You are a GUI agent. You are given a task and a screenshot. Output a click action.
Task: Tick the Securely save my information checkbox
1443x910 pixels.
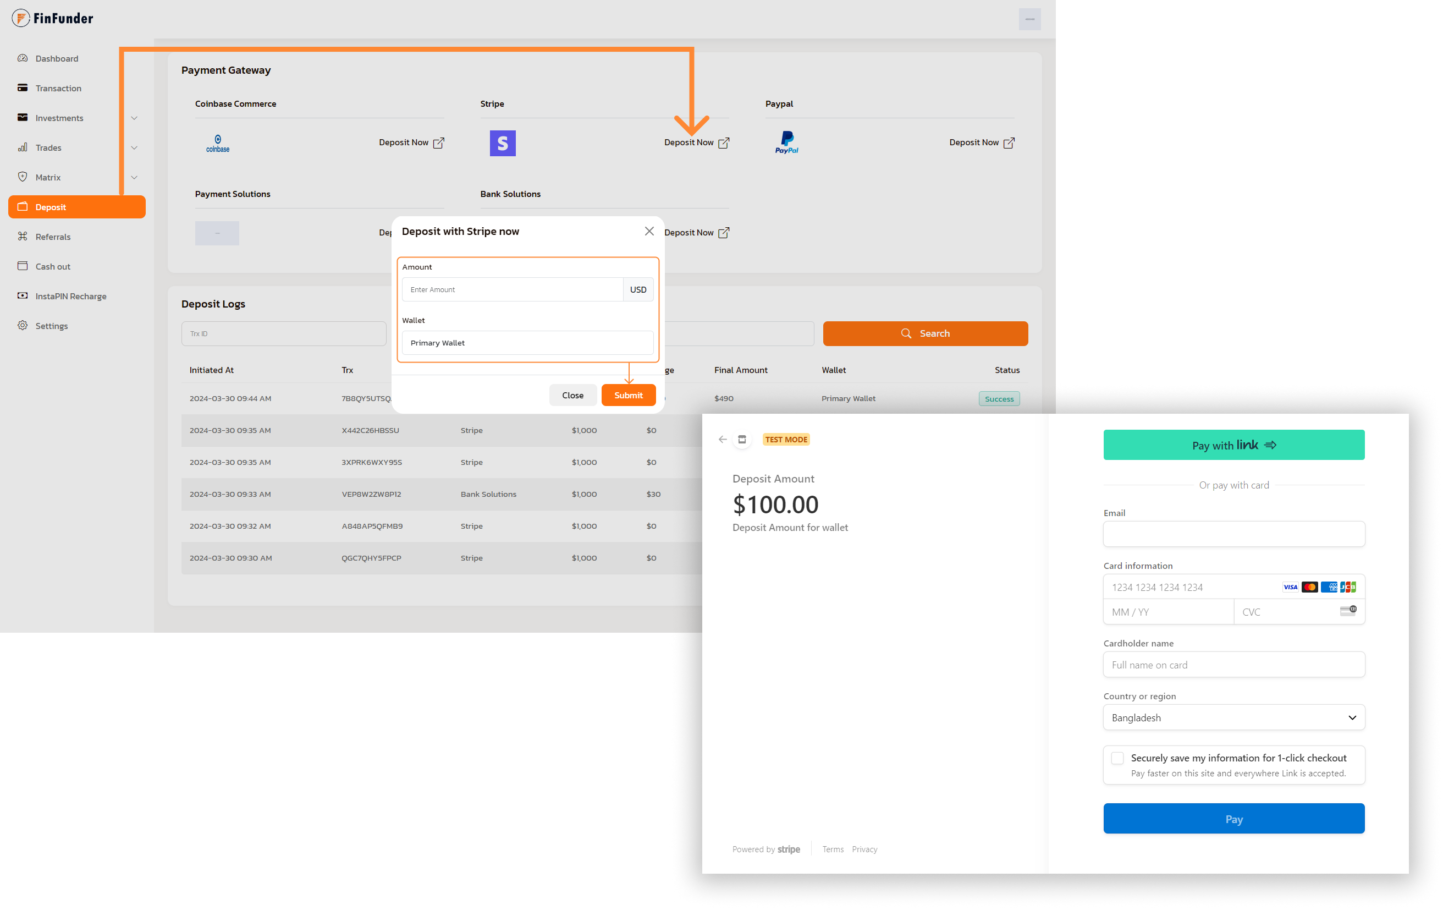coord(1117,758)
